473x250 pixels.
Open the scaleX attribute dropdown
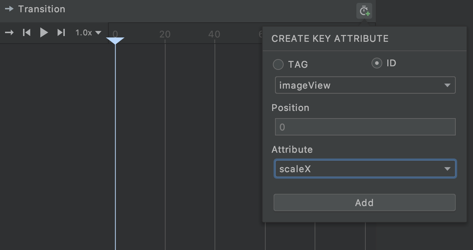click(365, 169)
